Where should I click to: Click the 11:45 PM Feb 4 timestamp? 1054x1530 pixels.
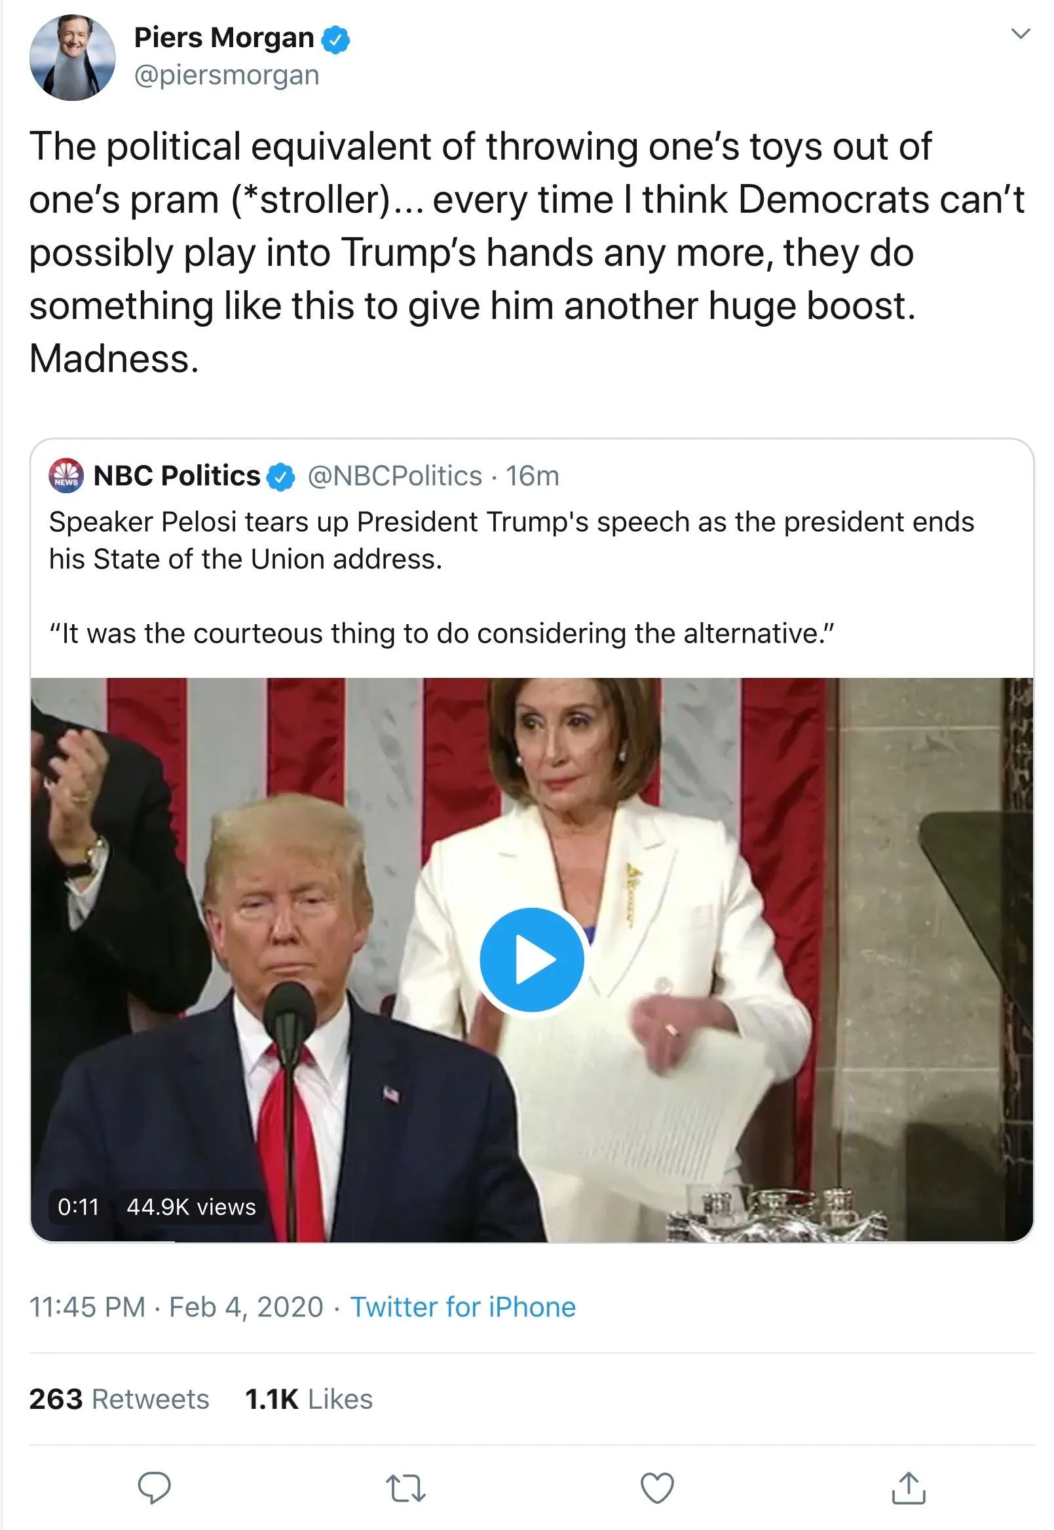[176, 1307]
